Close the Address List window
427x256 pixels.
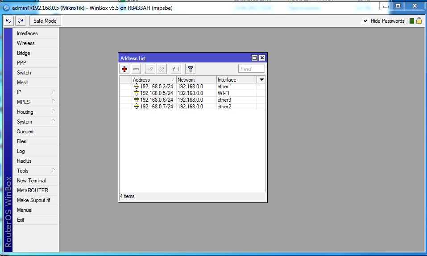coord(262,58)
